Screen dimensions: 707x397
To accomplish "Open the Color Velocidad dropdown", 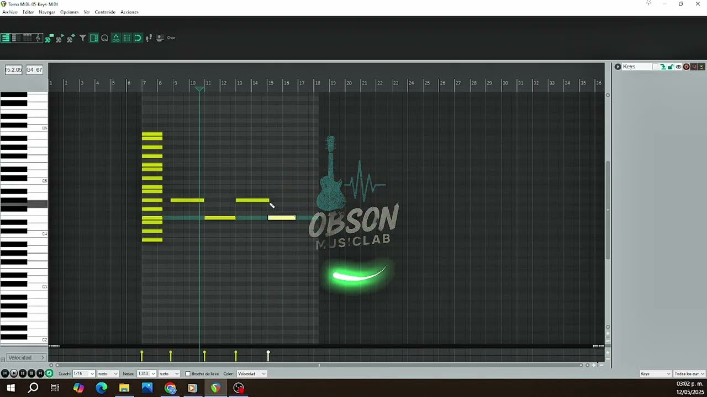I will [252, 373].
